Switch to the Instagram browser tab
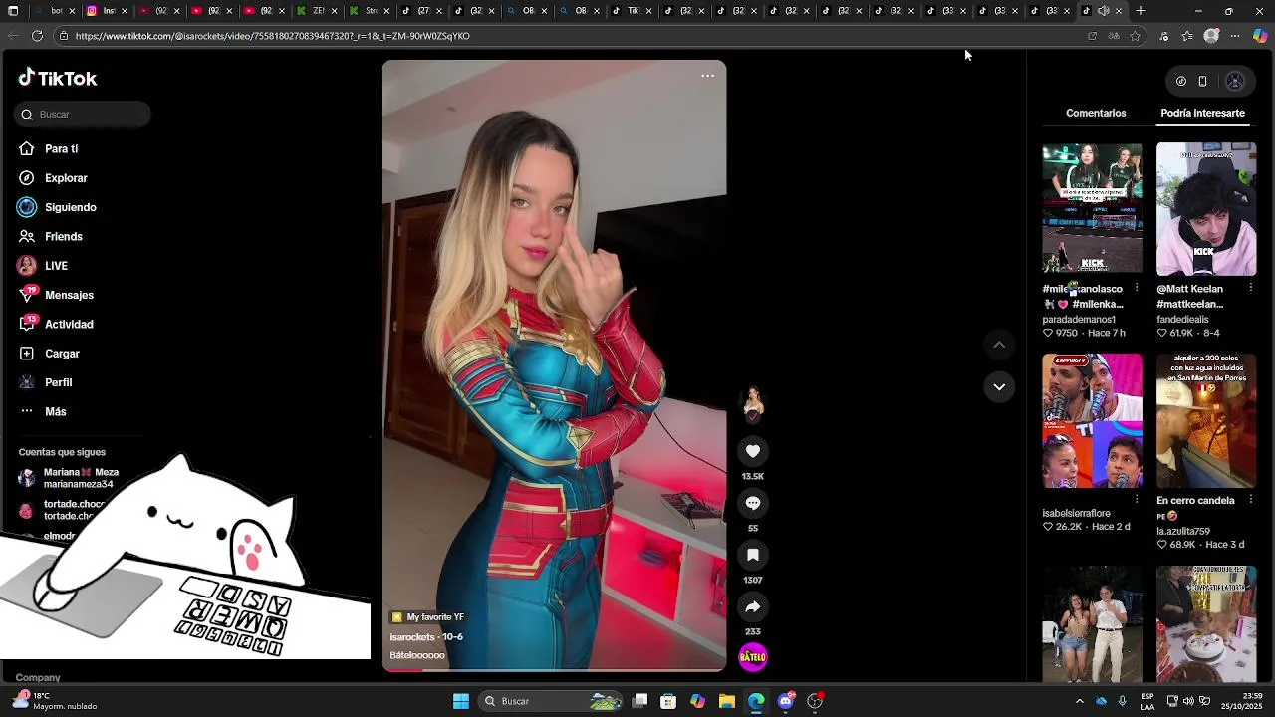This screenshot has height=717, width=1275. 106,11
